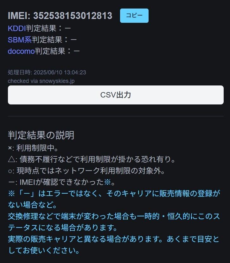The image size is (230, 263).
Task: Open the KDDI link
Action: coord(17,28)
